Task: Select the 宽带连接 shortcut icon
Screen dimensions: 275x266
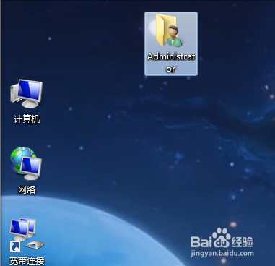Action: 27,235
